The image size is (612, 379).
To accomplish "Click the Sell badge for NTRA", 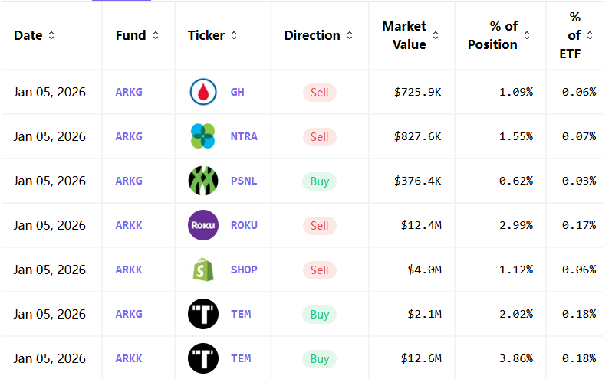I will pos(320,137).
